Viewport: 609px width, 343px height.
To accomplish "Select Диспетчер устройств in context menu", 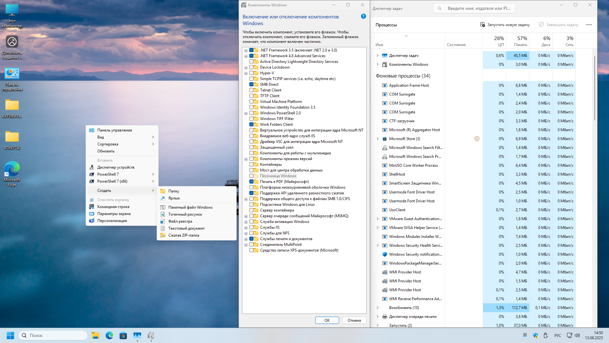I will pos(122,167).
